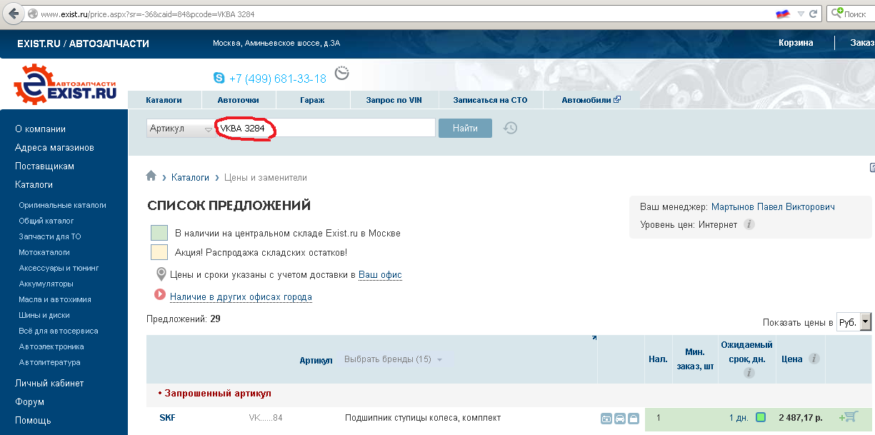This screenshot has height=435, width=875.
Task: Follow the Наличие в других офисах города link
Action: 241,296
